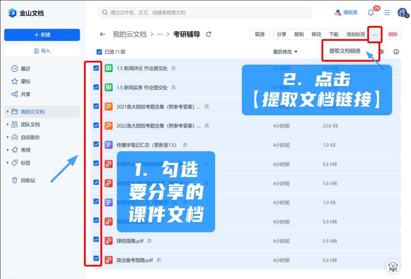Open starred items (星标)
This screenshot has height=279, width=411.
[x=25, y=81]
